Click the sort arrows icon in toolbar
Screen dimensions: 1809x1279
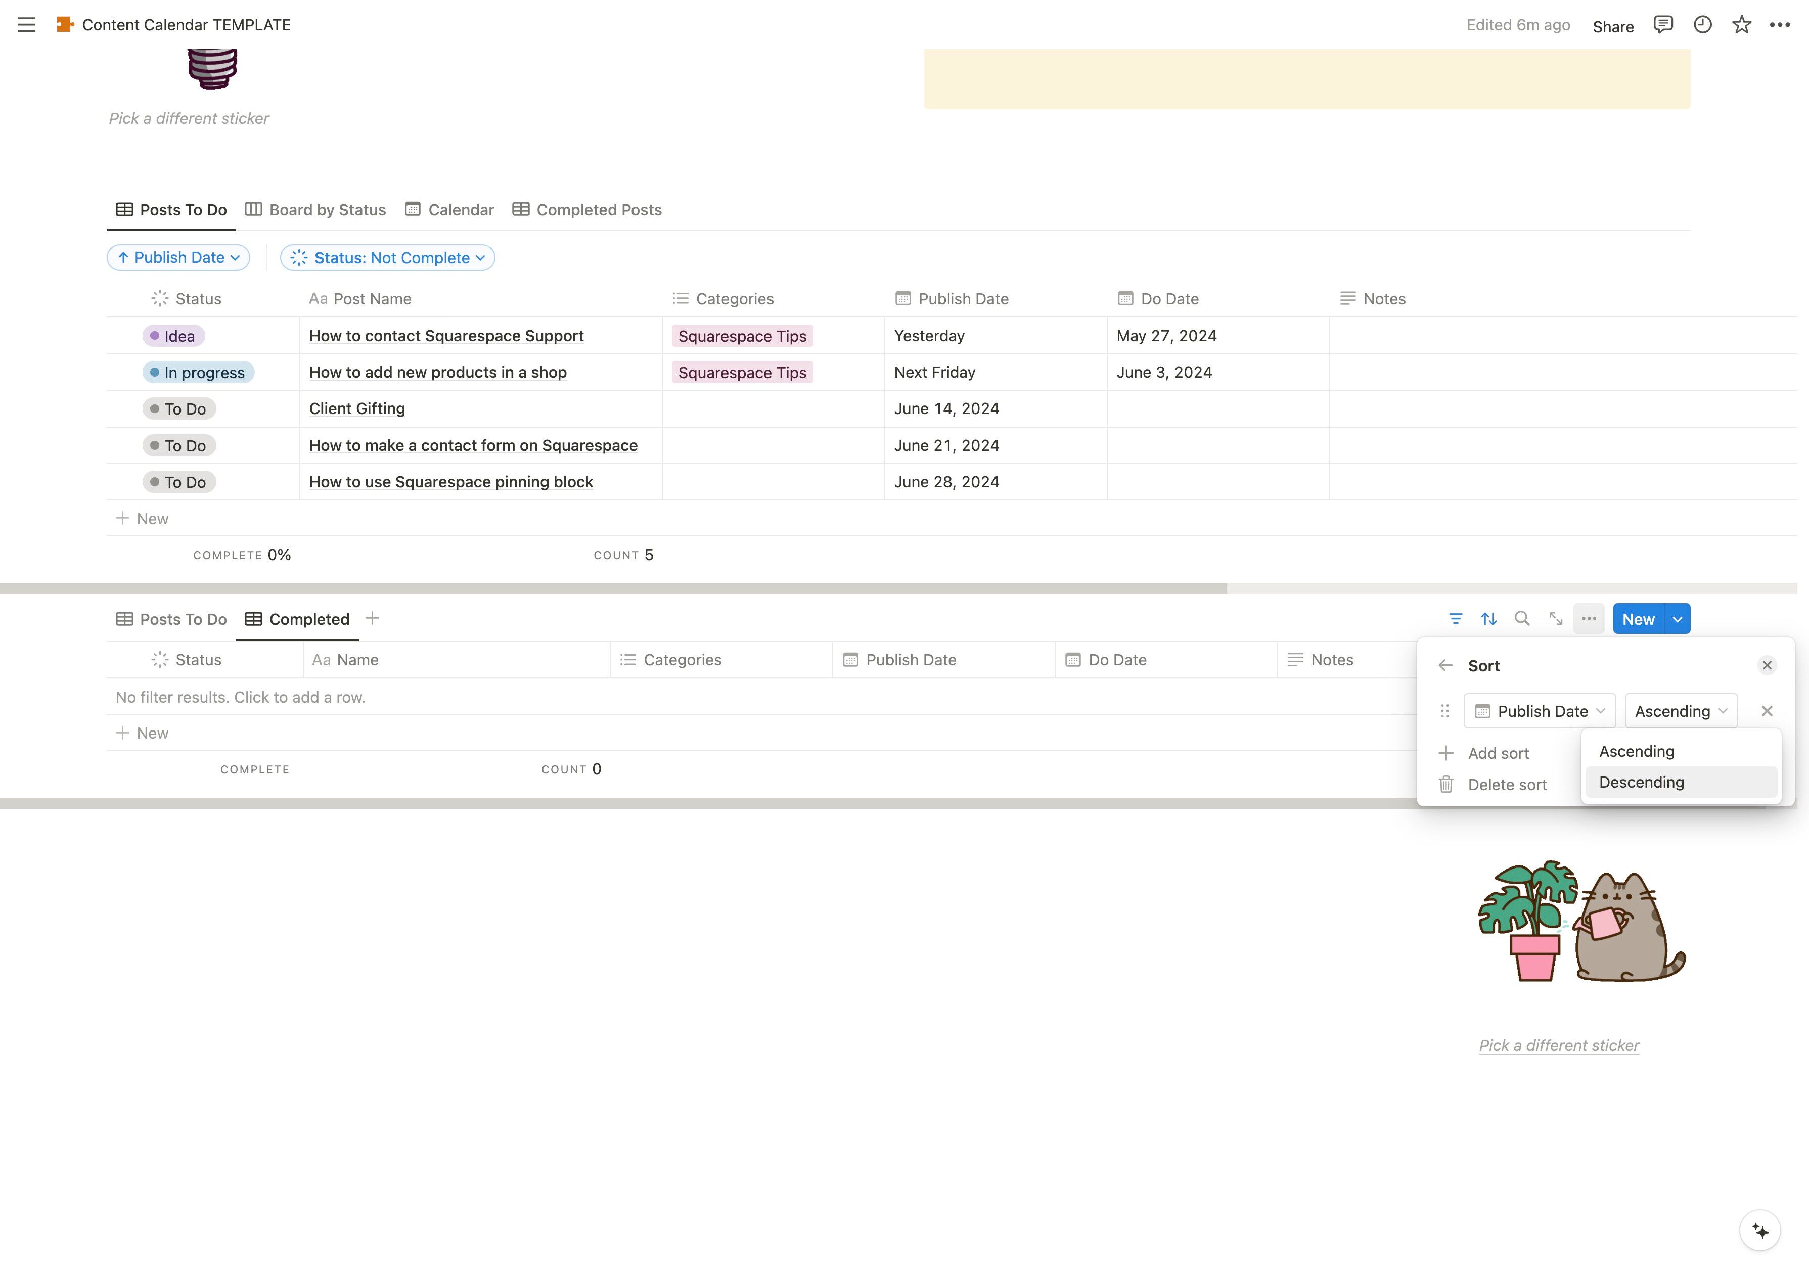pos(1488,619)
